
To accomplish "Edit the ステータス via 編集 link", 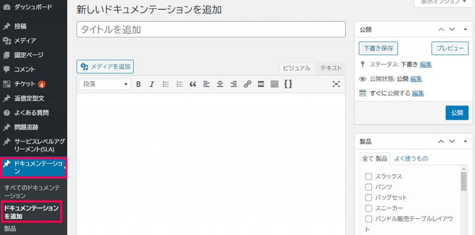I will pos(426,64).
